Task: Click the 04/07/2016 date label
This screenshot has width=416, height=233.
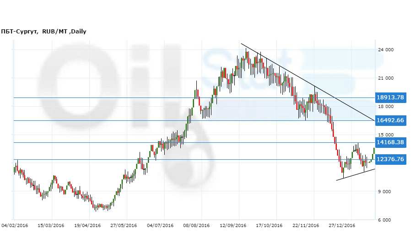Action: point(160,225)
